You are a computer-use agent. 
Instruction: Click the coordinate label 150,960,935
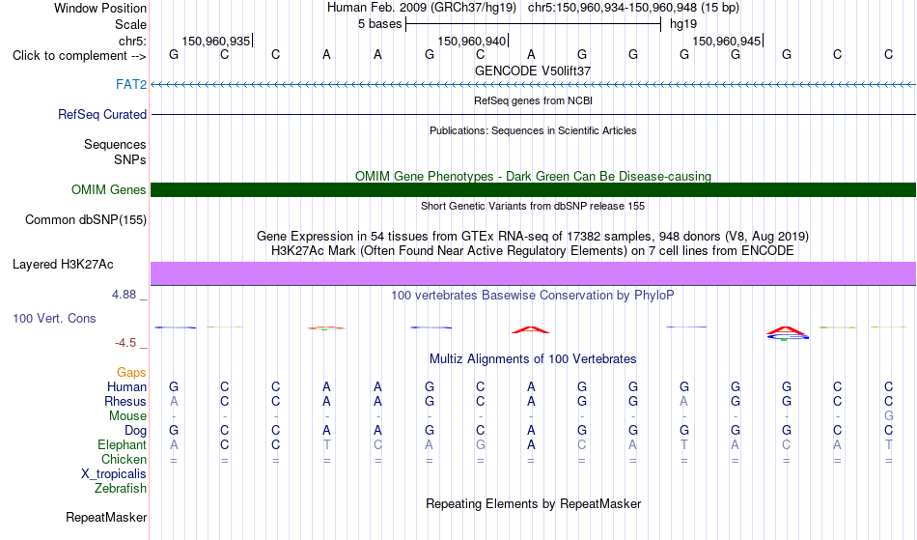coord(216,41)
